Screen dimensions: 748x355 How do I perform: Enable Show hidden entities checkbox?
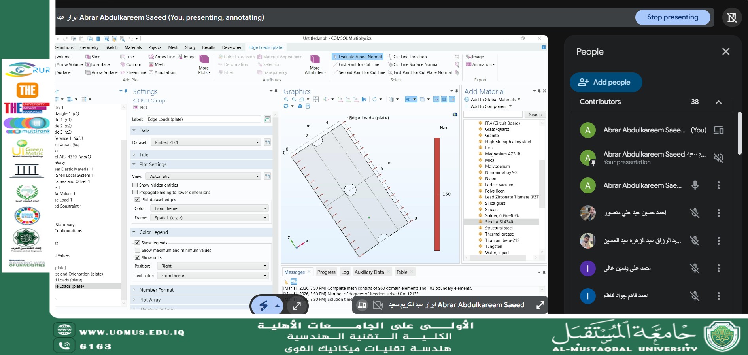135,185
